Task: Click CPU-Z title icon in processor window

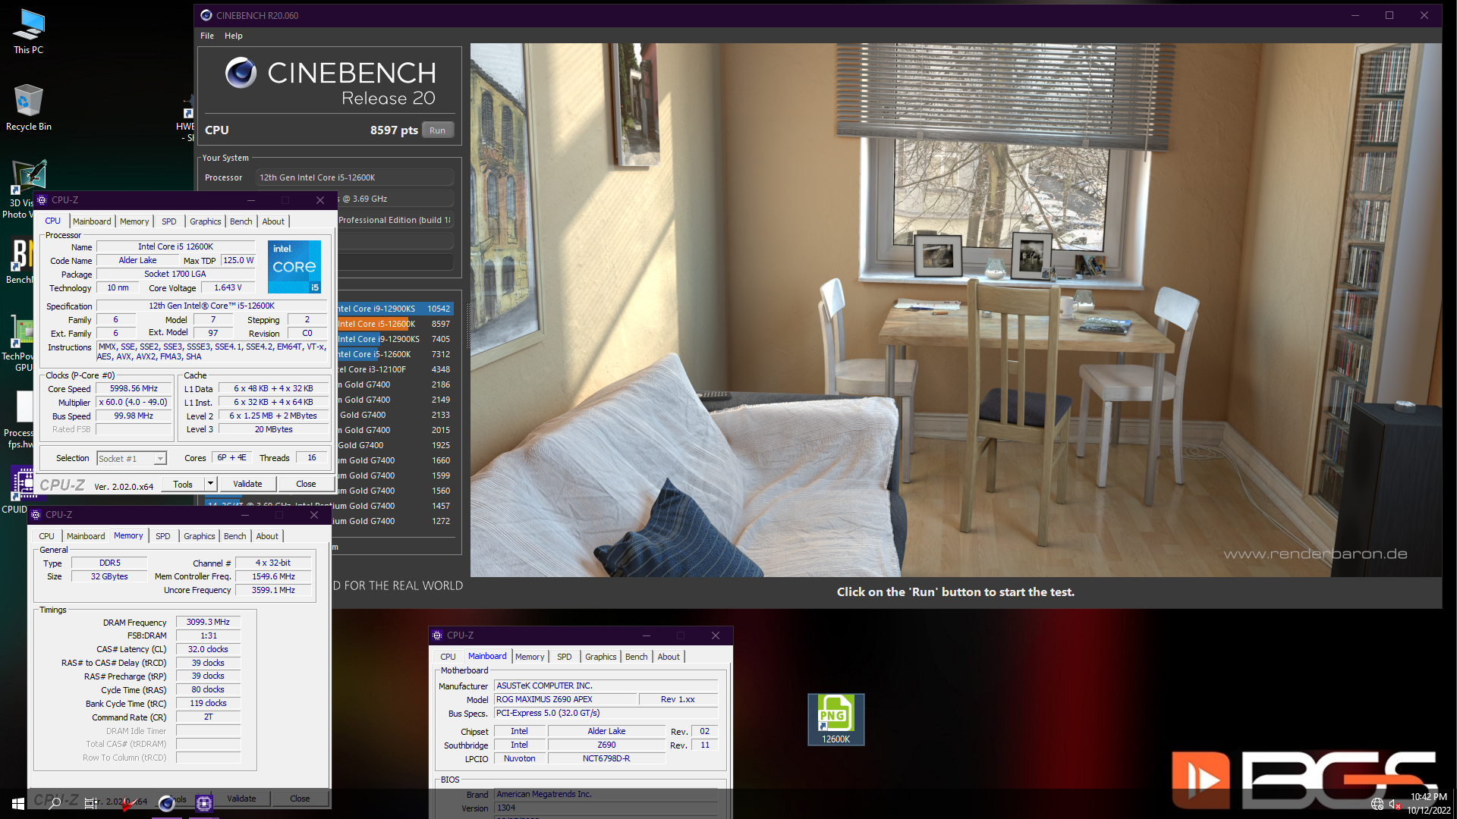Action: click(42, 200)
